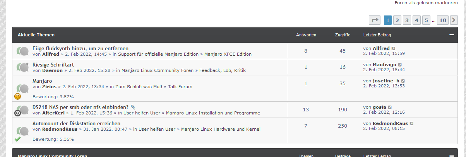Open the 'Feedback, Lob, Kritik' forum link

[x=222, y=70]
